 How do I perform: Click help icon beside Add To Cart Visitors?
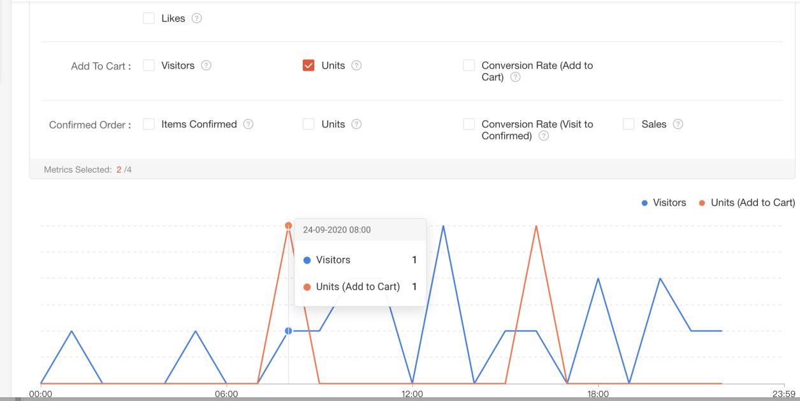pyautogui.click(x=207, y=66)
